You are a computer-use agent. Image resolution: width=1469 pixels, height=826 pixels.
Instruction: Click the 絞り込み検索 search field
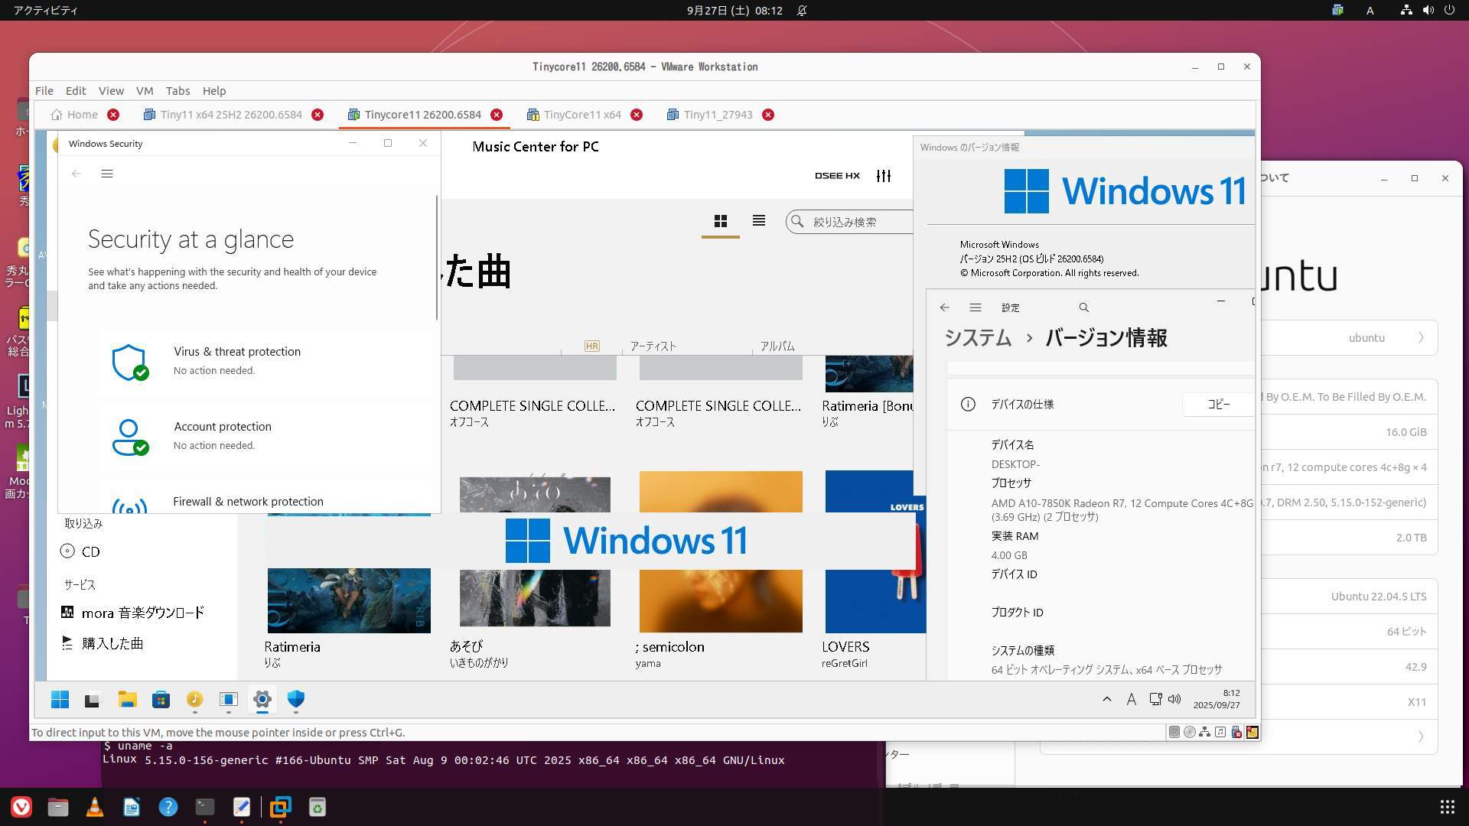coord(857,222)
